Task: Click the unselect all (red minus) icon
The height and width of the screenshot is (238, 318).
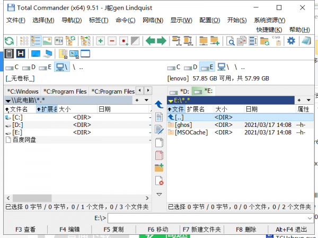Action: coord(112,41)
